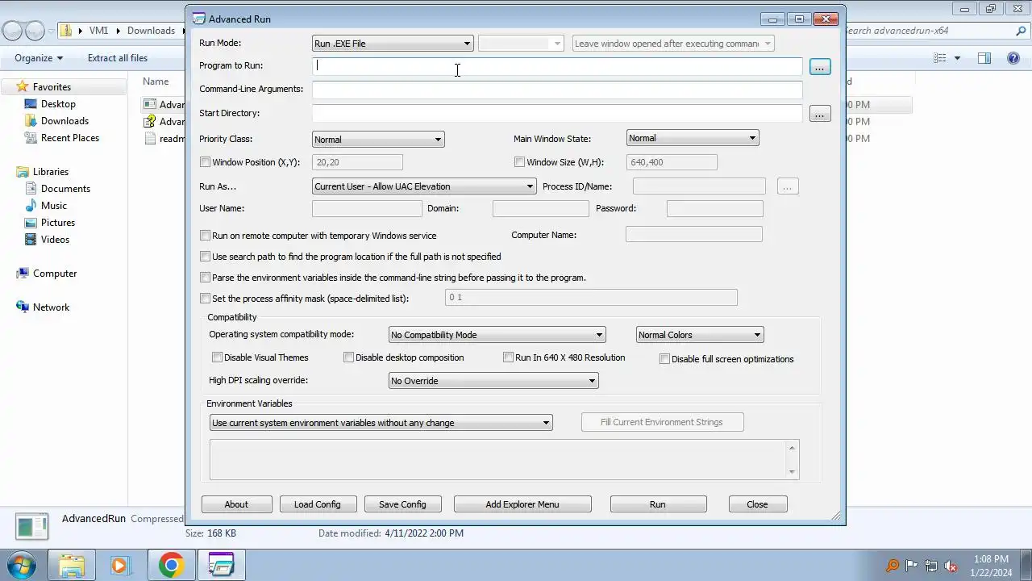Check Parse environment variables option

tap(205, 278)
